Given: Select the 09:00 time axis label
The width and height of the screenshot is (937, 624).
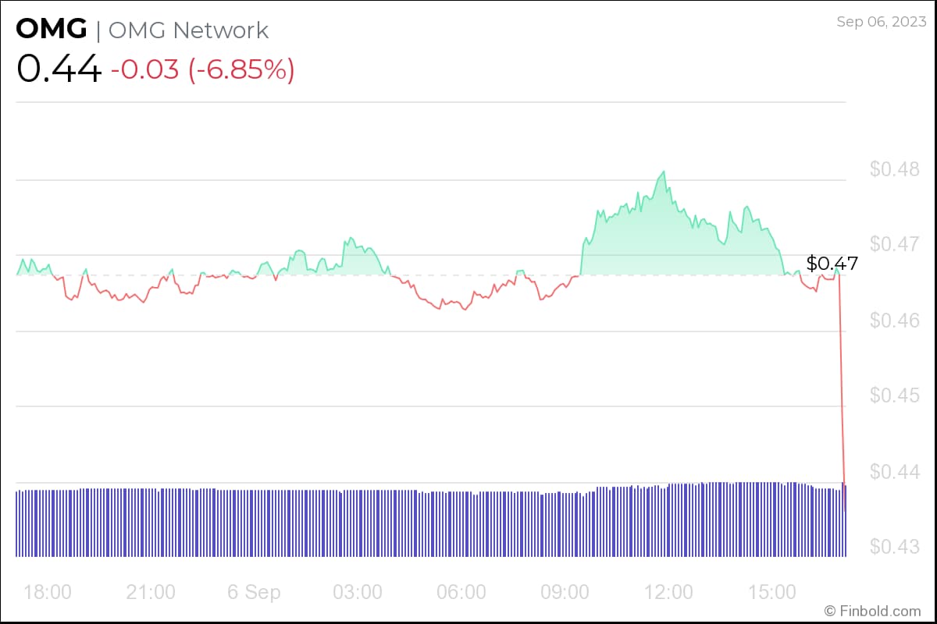Looking at the screenshot, I should tap(565, 592).
